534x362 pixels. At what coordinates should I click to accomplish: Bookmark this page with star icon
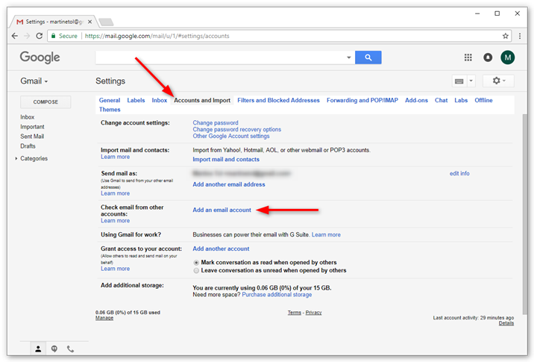pos(505,36)
